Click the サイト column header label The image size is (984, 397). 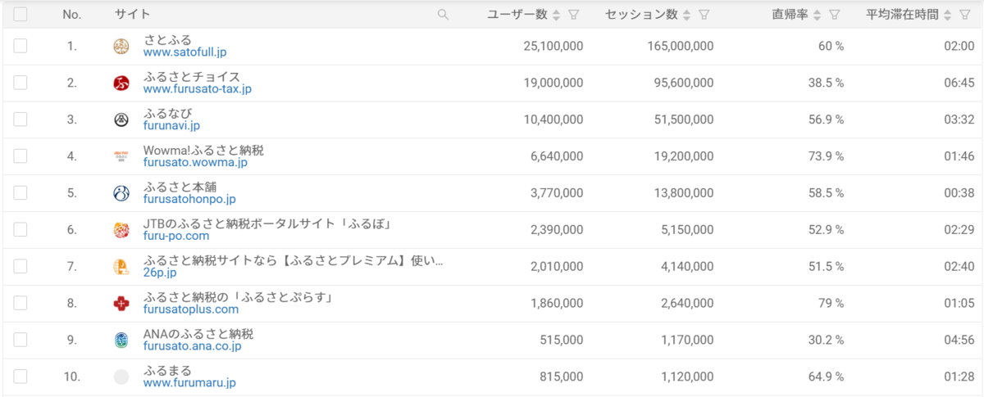tap(132, 15)
